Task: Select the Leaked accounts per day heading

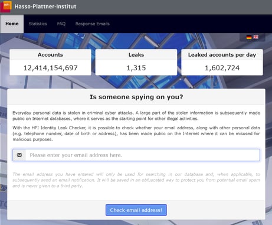Action: point(222,55)
